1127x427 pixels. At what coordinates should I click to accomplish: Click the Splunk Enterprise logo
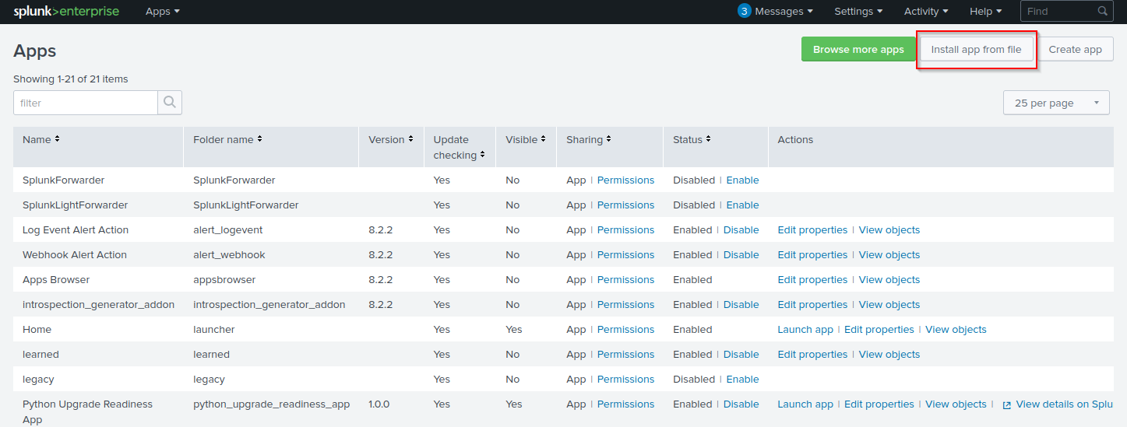point(66,12)
